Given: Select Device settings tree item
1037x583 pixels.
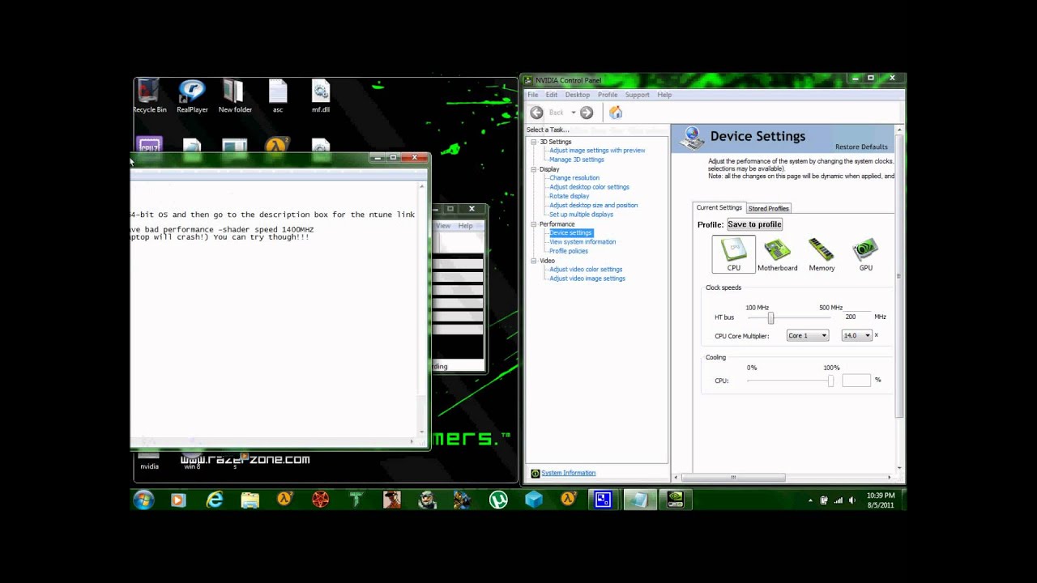Looking at the screenshot, I should click(570, 232).
